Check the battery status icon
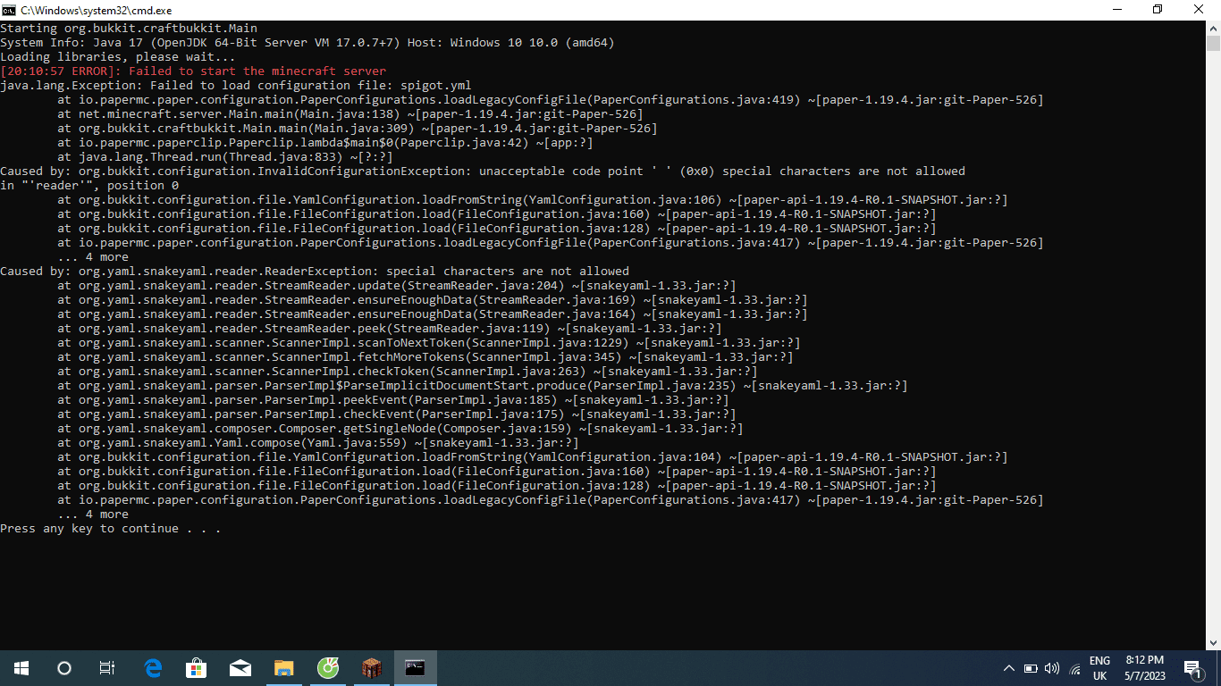 pyautogui.click(x=1031, y=668)
